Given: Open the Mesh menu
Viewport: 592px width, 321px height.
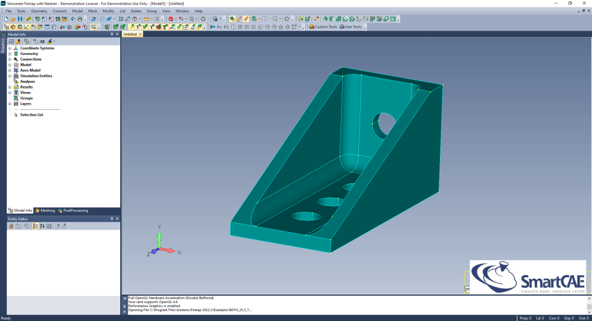Looking at the screenshot, I should pyautogui.click(x=92, y=11).
